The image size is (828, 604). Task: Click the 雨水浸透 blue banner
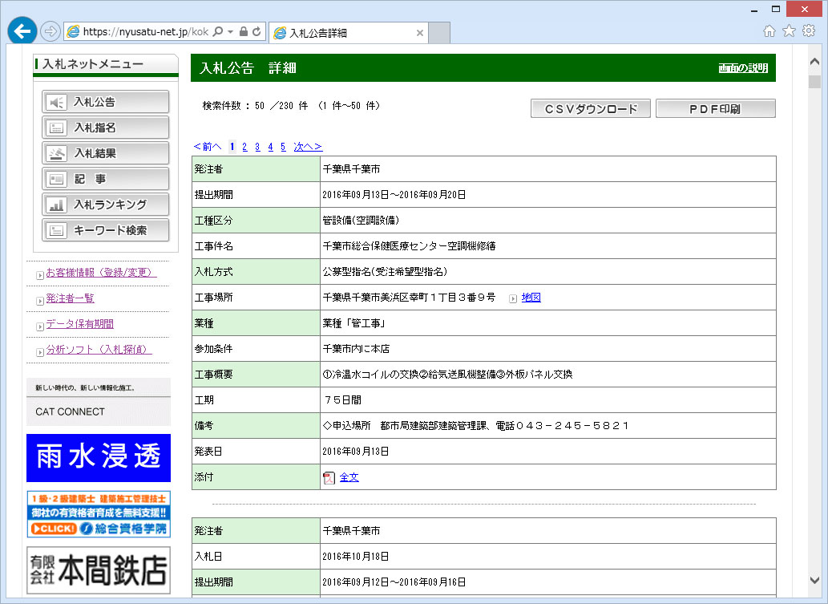click(99, 457)
